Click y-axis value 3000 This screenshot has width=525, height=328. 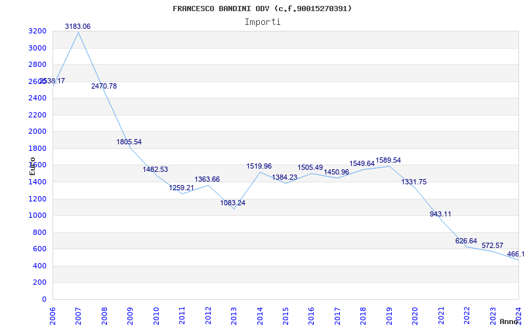pyautogui.click(x=37, y=48)
